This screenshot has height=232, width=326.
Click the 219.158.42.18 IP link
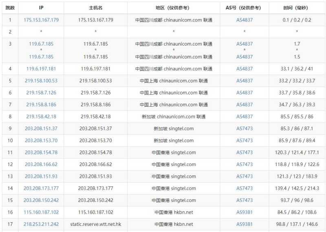41,116
